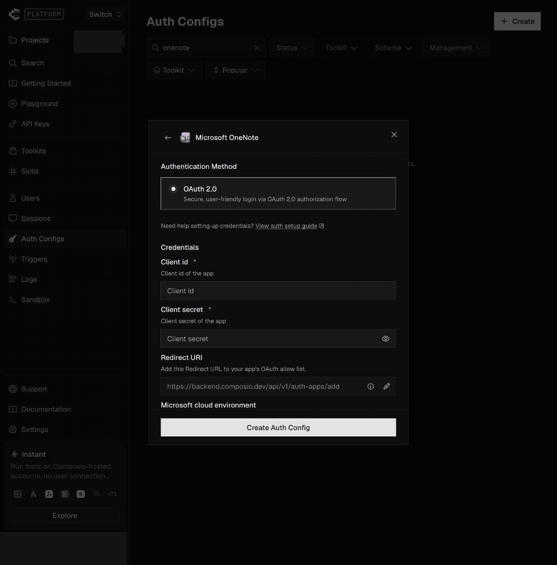Open the Switch project selector

tap(105, 14)
